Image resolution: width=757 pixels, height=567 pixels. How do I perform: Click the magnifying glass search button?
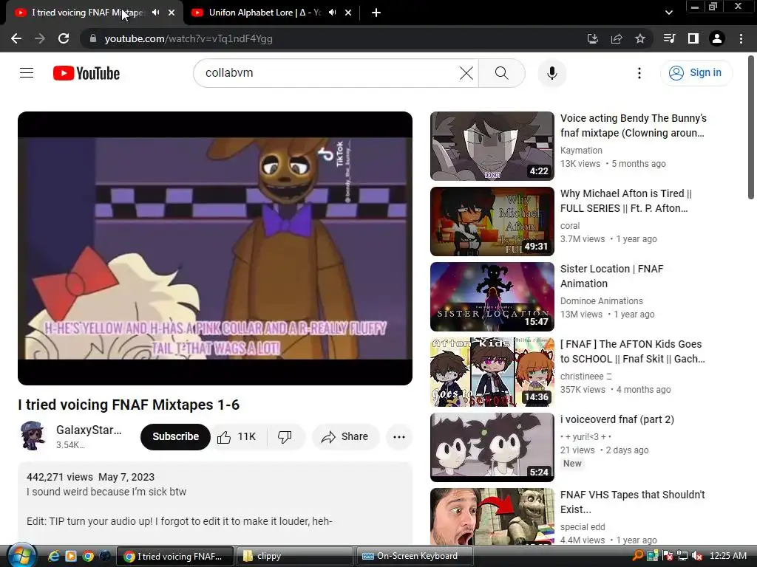(x=502, y=73)
